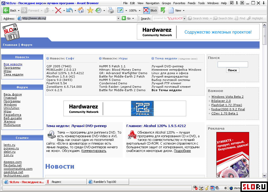Screen dimensions: 268x192
Task: Click the Подробнее link
Action: coord(182,151)
